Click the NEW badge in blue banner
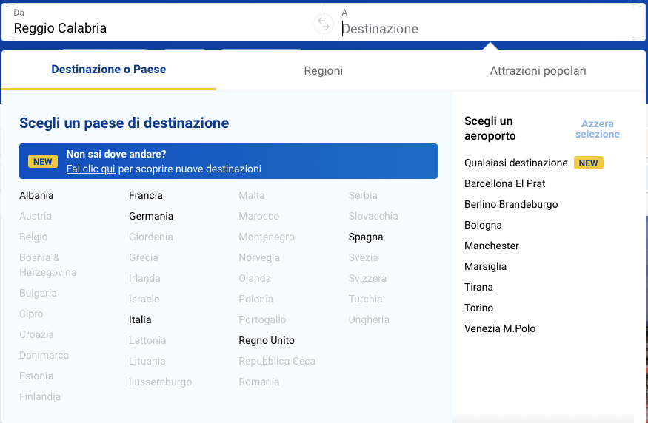Screen dimensions: 648x423 coord(43,161)
